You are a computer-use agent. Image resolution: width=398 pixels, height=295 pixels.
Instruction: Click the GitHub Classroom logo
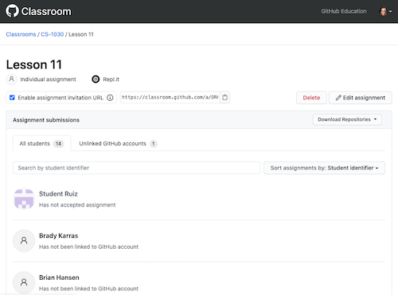point(38,11)
